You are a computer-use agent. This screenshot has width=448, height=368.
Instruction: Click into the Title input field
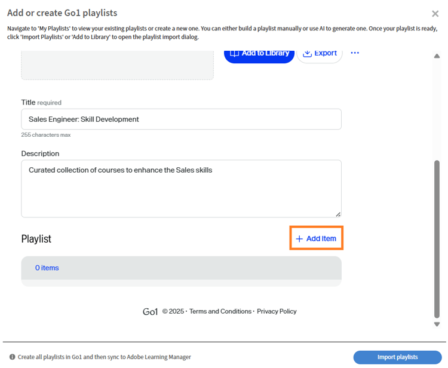[181, 119]
